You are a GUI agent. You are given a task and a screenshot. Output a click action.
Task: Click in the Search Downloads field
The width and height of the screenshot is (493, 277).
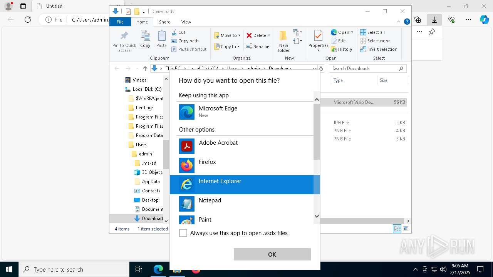(368, 68)
